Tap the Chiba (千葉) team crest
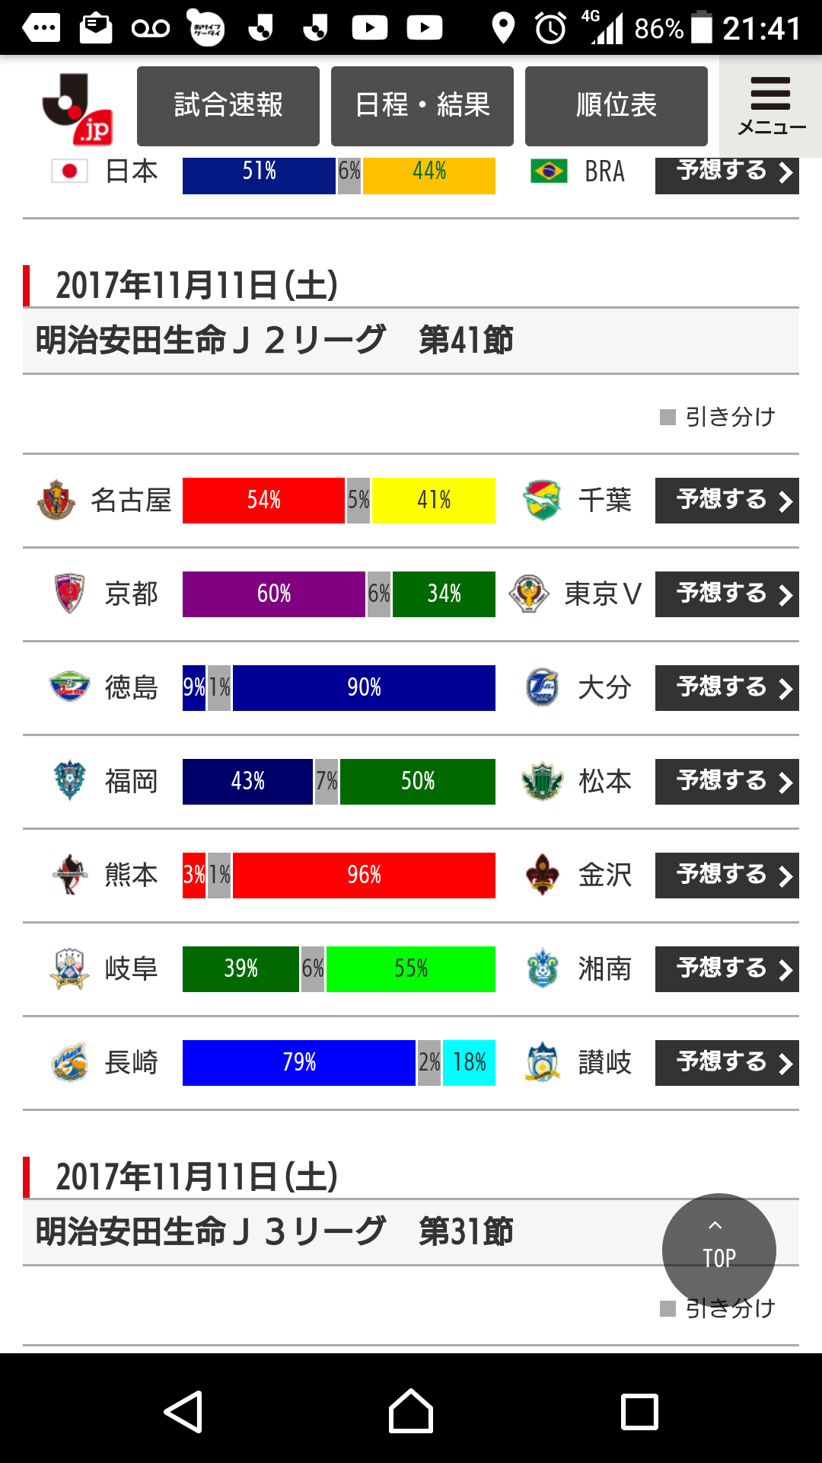This screenshot has height=1463, width=822. [542, 501]
